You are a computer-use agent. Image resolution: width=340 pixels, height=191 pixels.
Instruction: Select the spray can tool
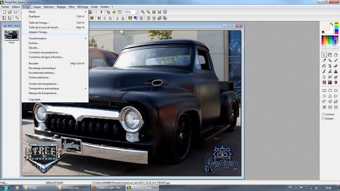[330, 66]
